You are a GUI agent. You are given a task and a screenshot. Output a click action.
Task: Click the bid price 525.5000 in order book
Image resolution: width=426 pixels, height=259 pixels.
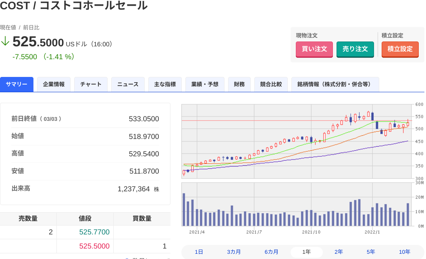pyautogui.click(x=94, y=246)
